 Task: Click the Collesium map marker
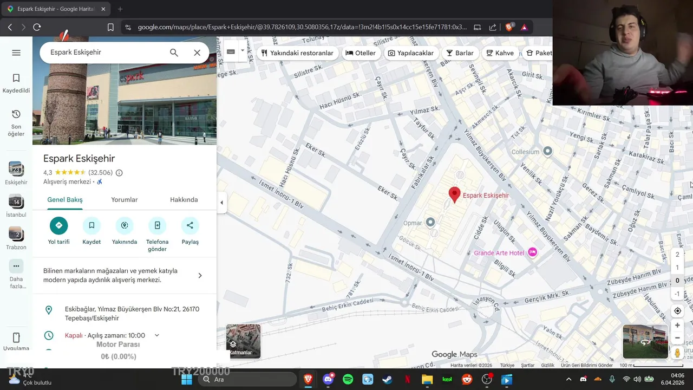click(547, 151)
